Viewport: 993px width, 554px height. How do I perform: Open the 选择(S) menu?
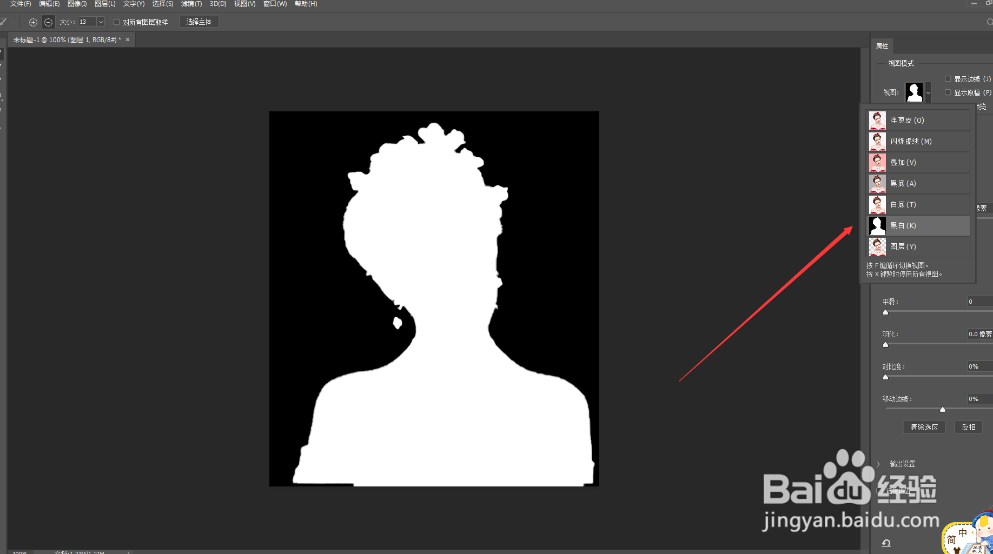[x=163, y=4]
